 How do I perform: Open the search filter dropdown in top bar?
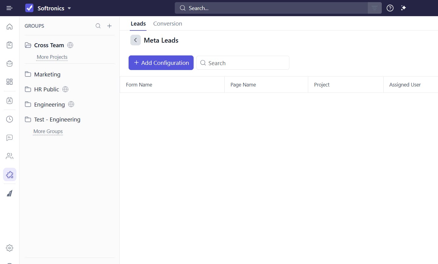374,8
